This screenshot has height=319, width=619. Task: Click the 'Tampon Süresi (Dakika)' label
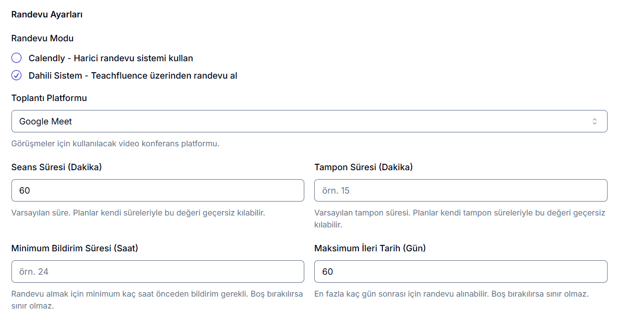pyautogui.click(x=363, y=167)
